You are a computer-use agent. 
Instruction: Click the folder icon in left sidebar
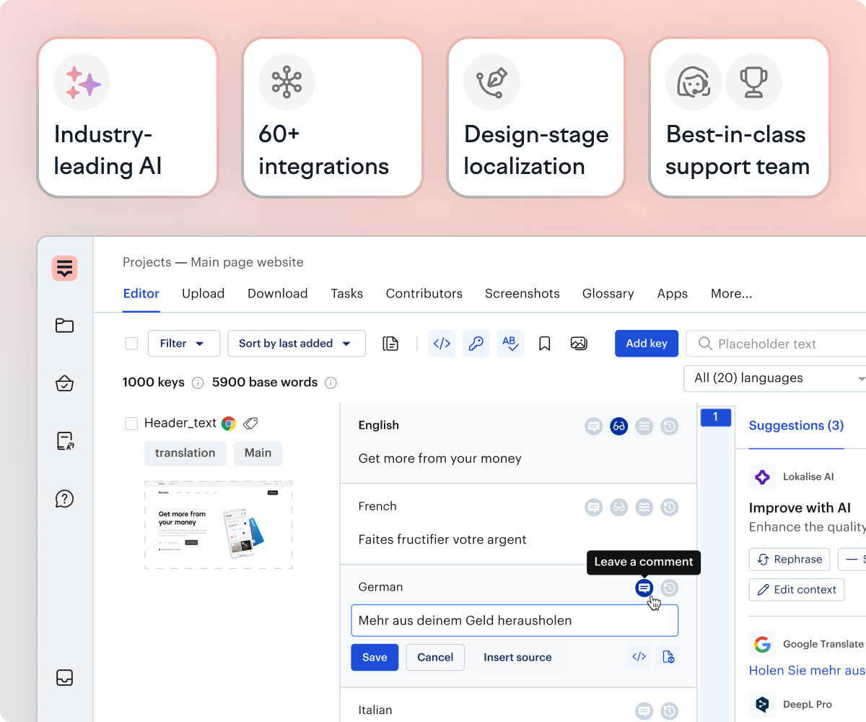tap(65, 326)
